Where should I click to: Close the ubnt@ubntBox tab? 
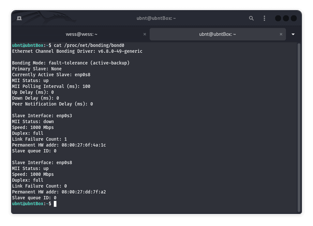pyautogui.click(x=281, y=34)
